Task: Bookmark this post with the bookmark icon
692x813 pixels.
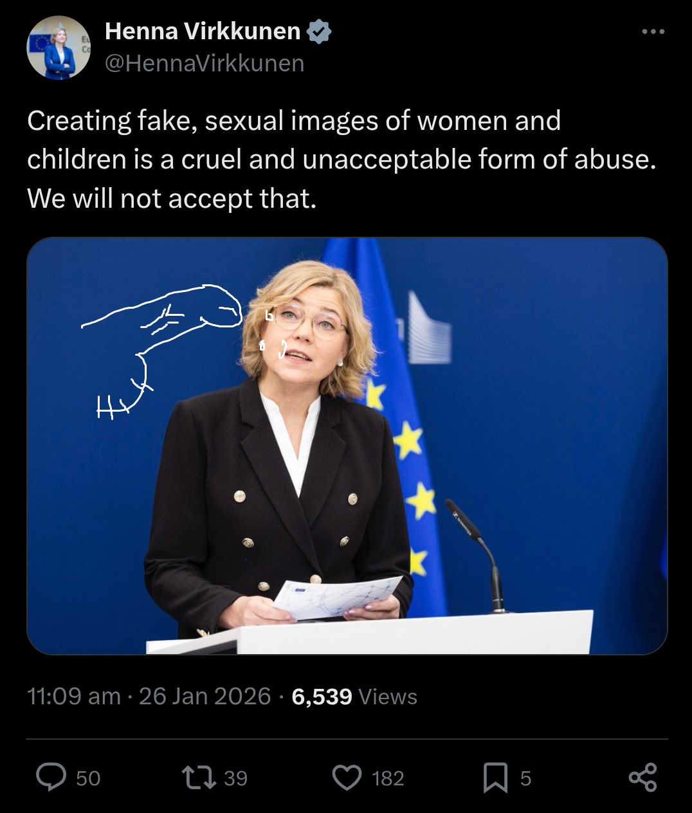Action: (x=495, y=778)
